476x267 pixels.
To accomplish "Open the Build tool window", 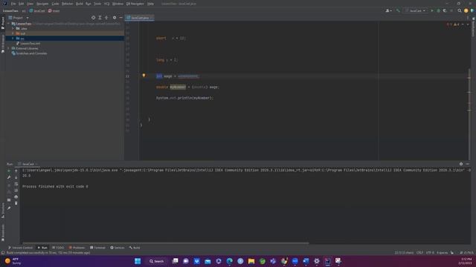I will tap(135, 248).
